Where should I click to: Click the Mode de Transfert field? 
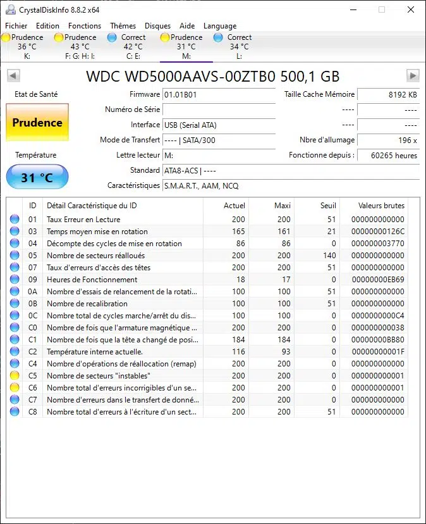coord(219,140)
